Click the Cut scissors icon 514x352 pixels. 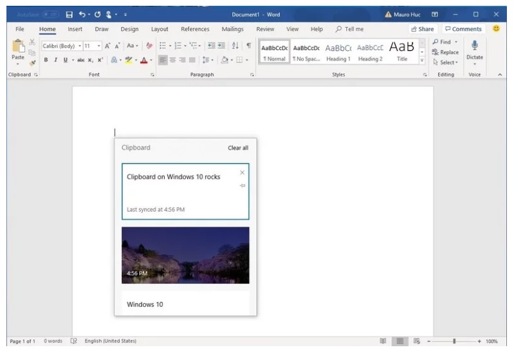point(32,42)
